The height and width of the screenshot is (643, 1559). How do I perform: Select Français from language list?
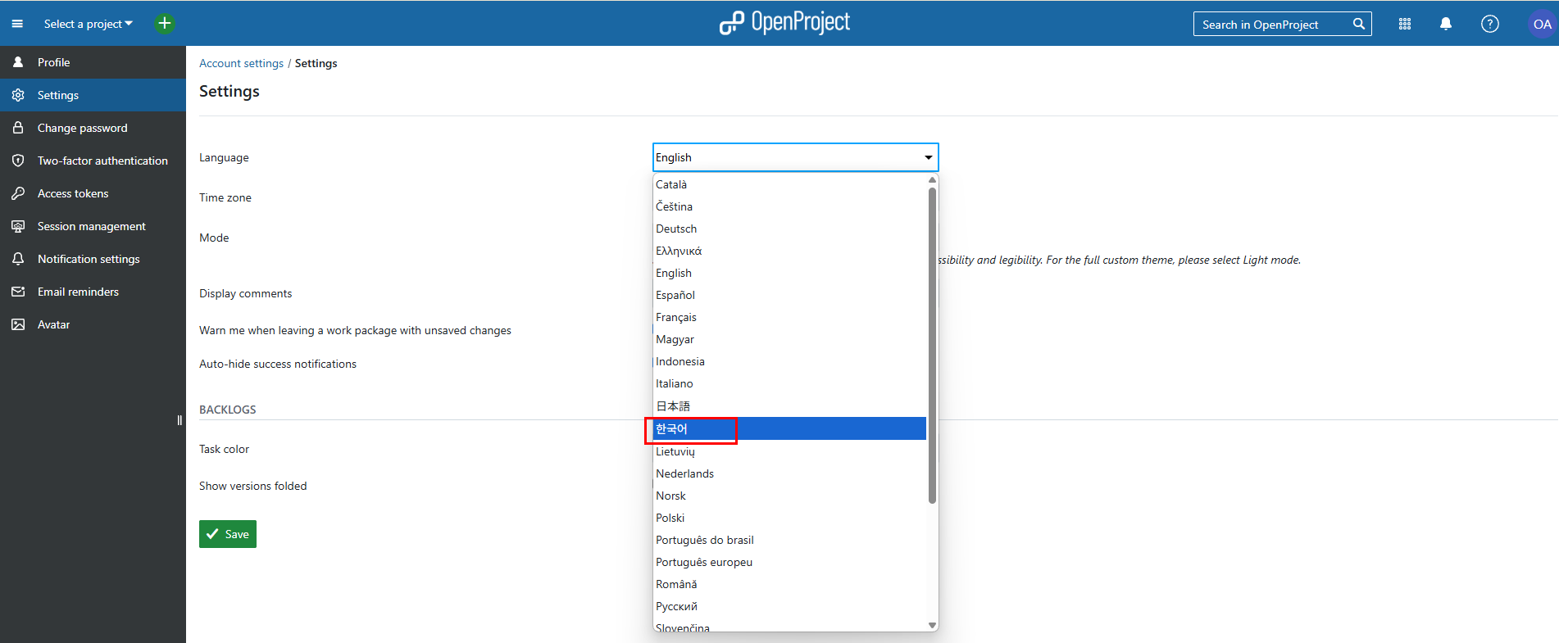pyautogui.click(x=790, y=317)
